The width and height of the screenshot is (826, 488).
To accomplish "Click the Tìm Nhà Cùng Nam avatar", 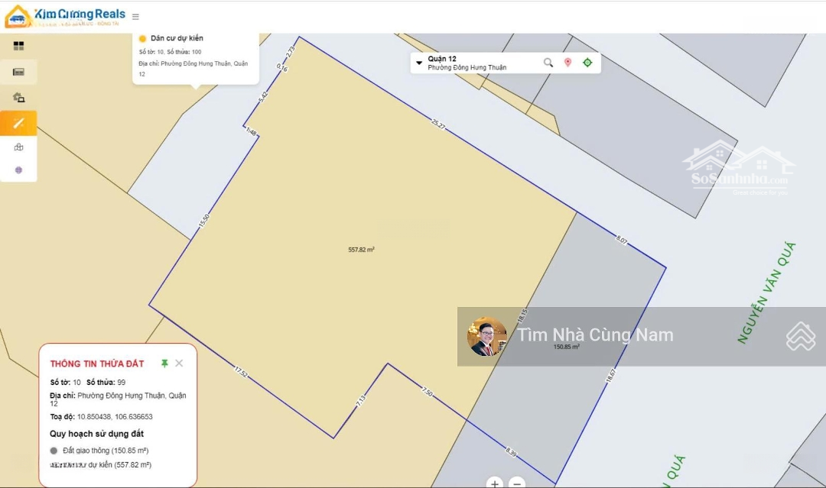I will tap(487, 337).
